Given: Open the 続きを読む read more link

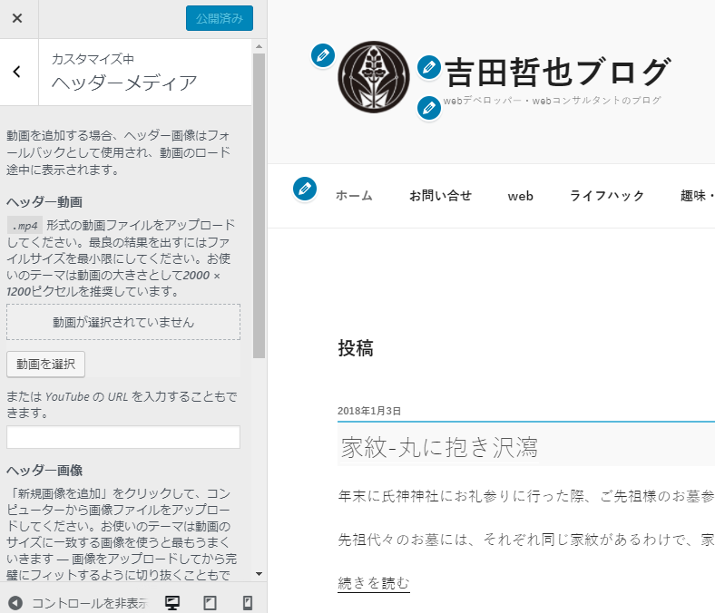Looking at the screenshot, I should click(x=373, y=582).
